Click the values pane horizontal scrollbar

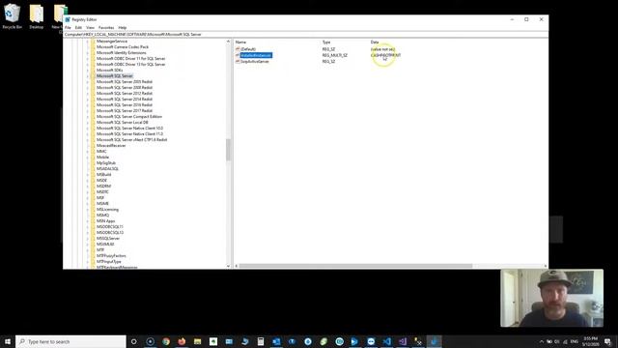[x=355, y=266]
